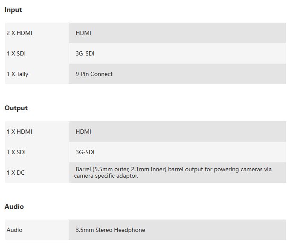Image resolution: width=293 pixels, height=246 pixels.
Task: Click the Output section heading
Action: pos(16,108)
